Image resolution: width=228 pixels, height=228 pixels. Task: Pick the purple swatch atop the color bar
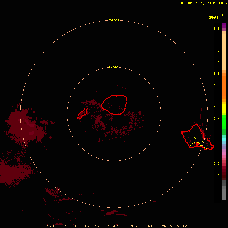(224, 25)
